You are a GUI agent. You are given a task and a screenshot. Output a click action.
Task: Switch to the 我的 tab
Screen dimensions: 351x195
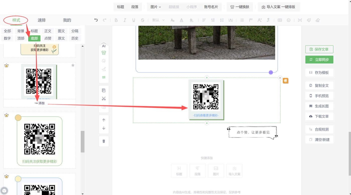(x=67, y=20)
